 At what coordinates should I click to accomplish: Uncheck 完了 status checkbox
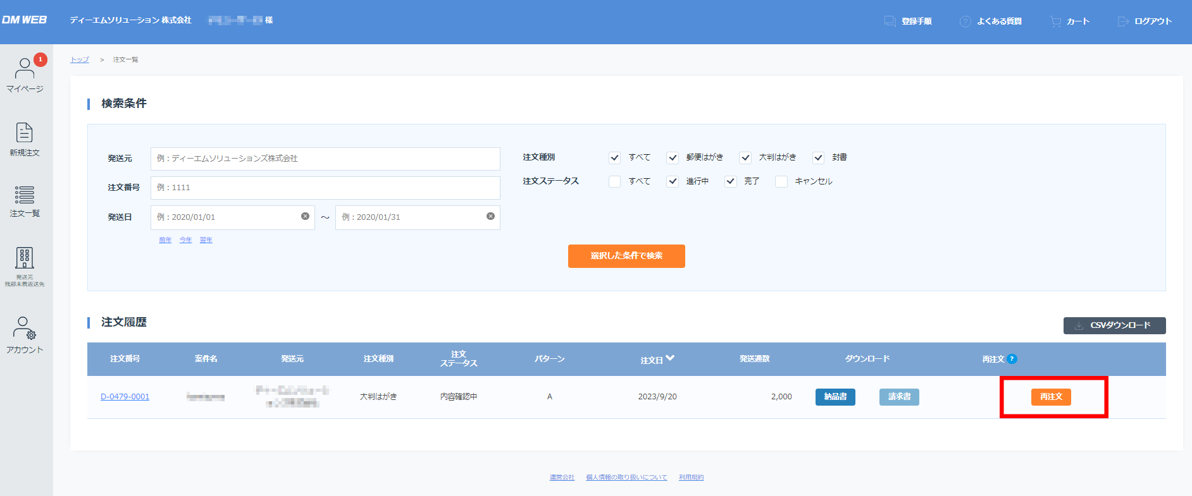point(731,181)
